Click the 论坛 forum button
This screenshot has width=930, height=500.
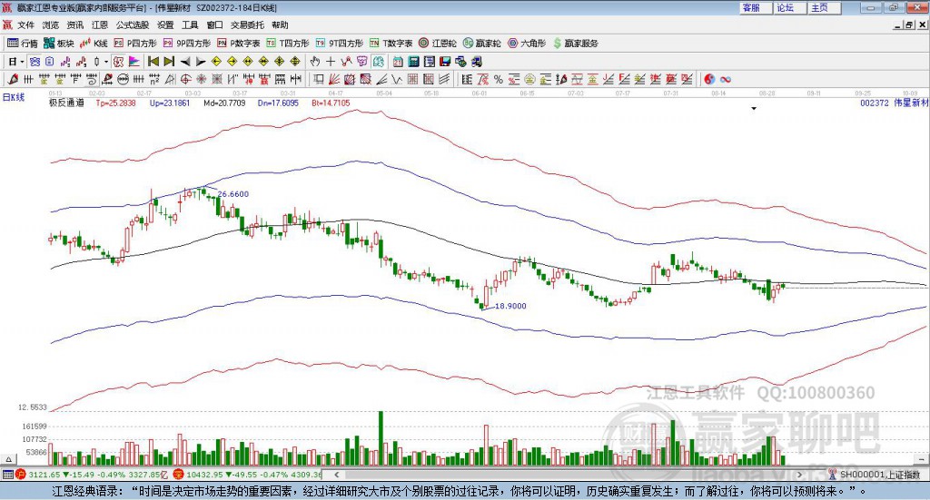[x=789, y=7]
